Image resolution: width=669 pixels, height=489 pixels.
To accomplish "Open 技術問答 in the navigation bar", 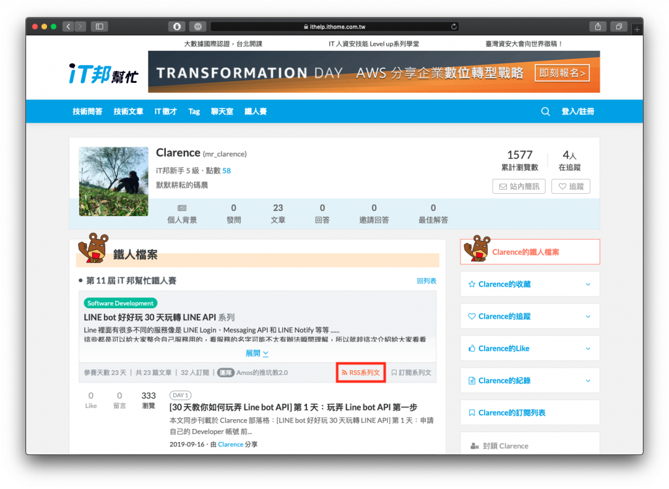I will (x=88, y=111).
